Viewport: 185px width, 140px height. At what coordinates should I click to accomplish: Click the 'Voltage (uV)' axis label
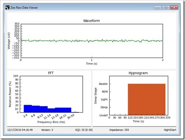point(9,41)
